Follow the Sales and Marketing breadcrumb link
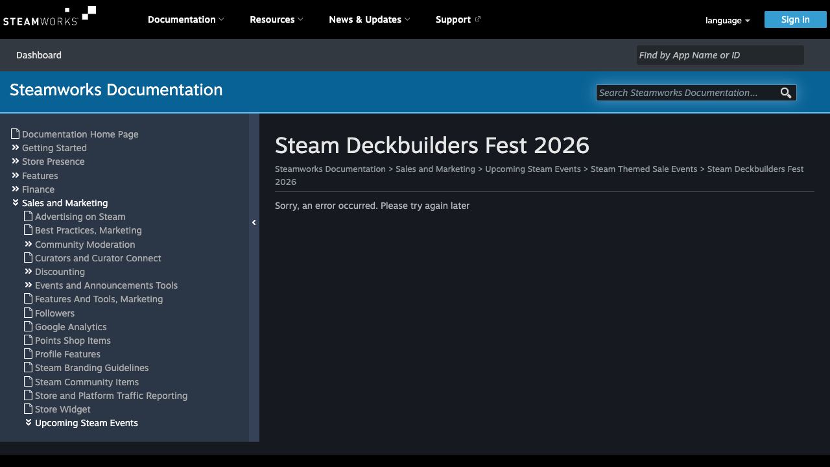The height and width of the screenshot is (467, 830). click(435, 169)
